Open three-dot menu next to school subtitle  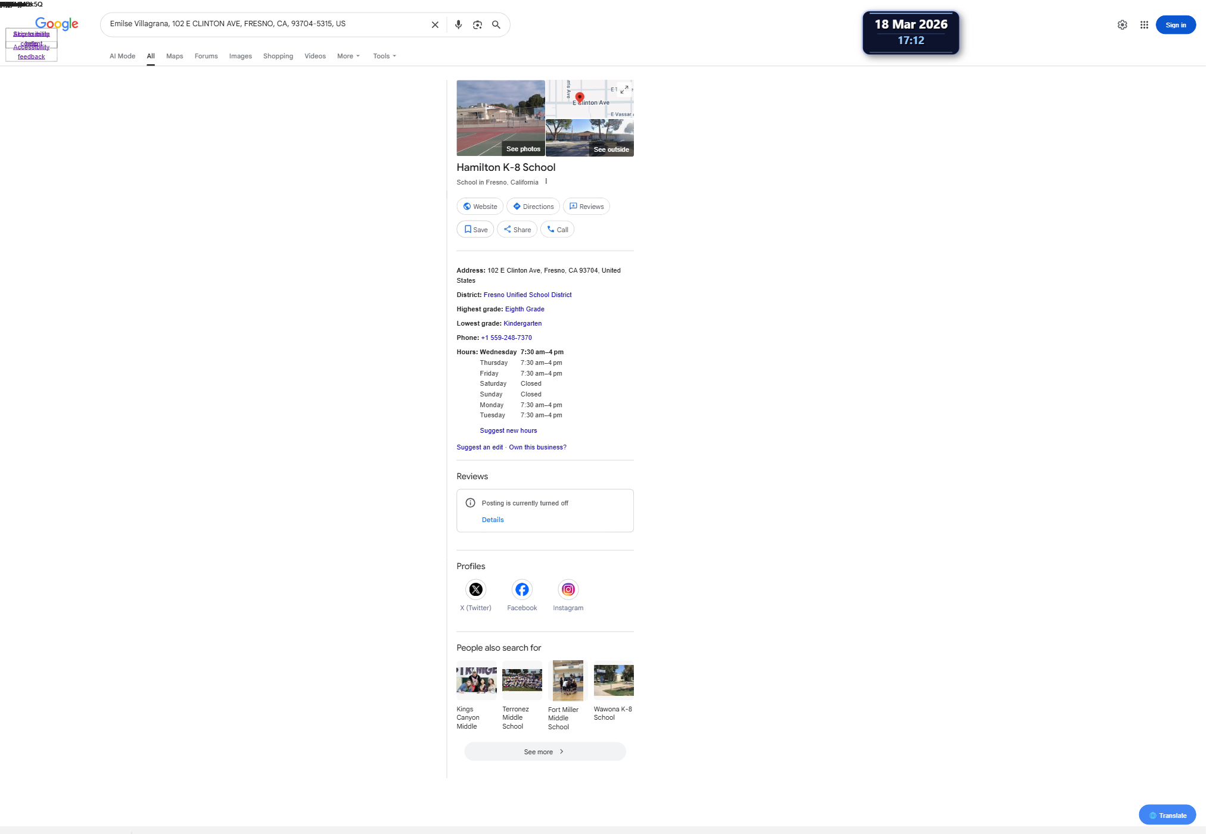tap(546, 182)
